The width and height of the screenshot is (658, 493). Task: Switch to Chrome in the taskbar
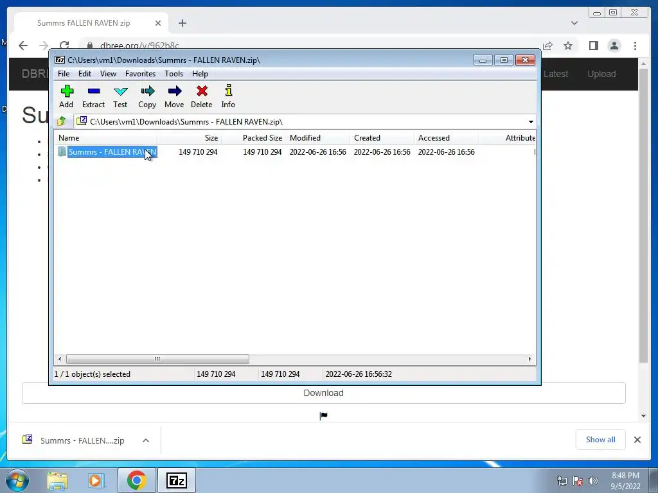click(x=136, y=480)
